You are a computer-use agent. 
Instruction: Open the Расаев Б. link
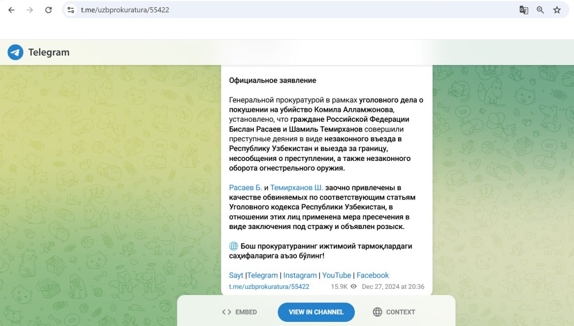click(x=245, y=188)
